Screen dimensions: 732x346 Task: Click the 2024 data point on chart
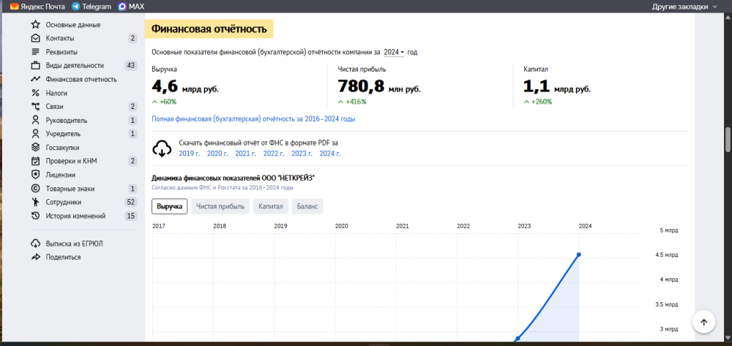click(579, 255)
